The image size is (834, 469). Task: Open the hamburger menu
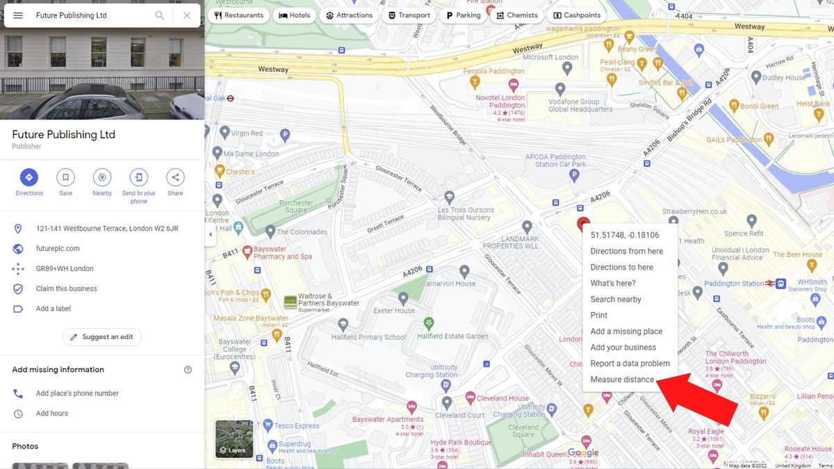[x=17, y=15]
